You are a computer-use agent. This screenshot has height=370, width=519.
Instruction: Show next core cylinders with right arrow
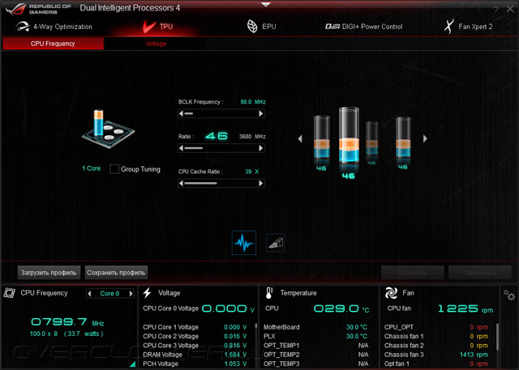[425, 138]
